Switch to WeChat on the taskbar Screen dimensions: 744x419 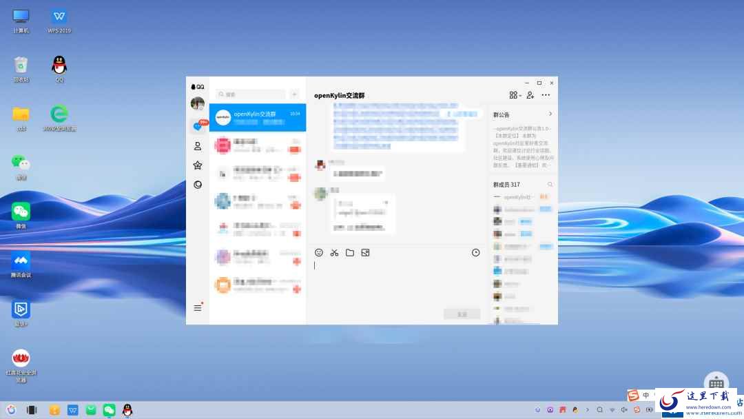[109, 410]
